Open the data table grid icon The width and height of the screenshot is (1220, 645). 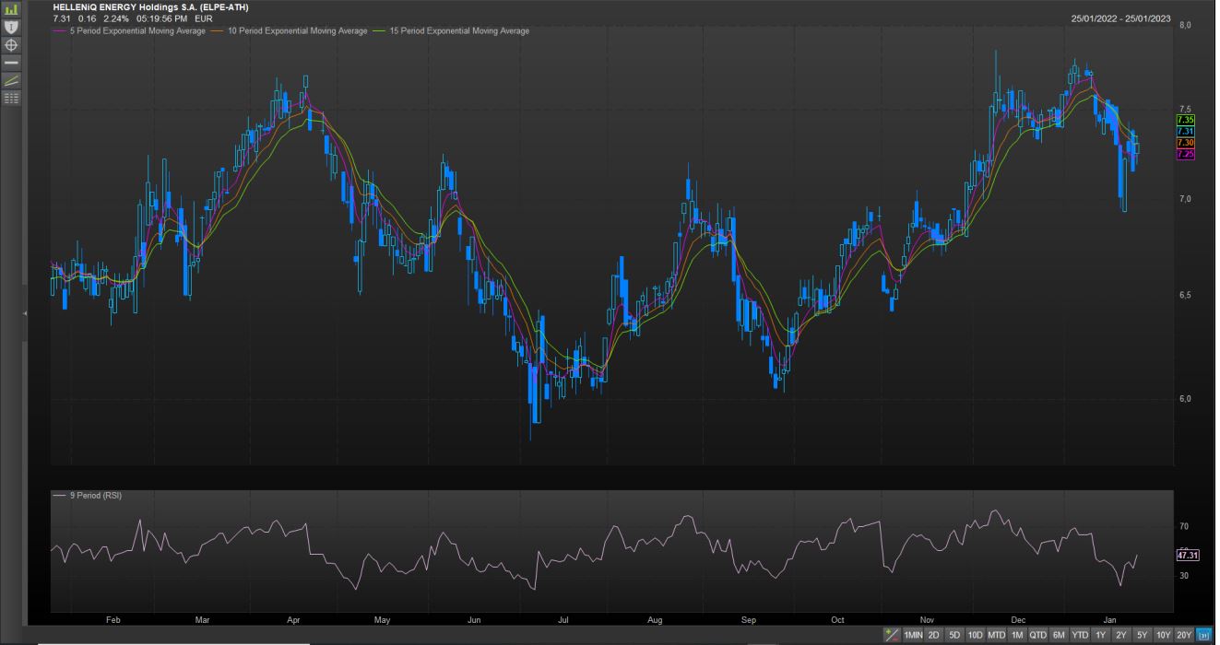point(11,98)
